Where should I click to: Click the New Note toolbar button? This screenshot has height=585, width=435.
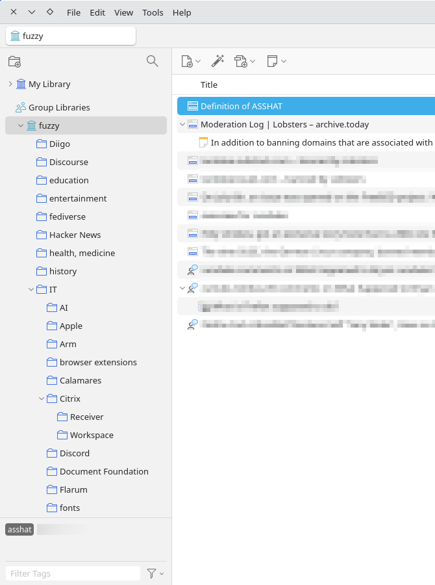(x=276, y=61)
